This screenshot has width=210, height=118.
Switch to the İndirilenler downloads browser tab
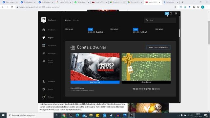pyautogui.click(x=170, y=2)
